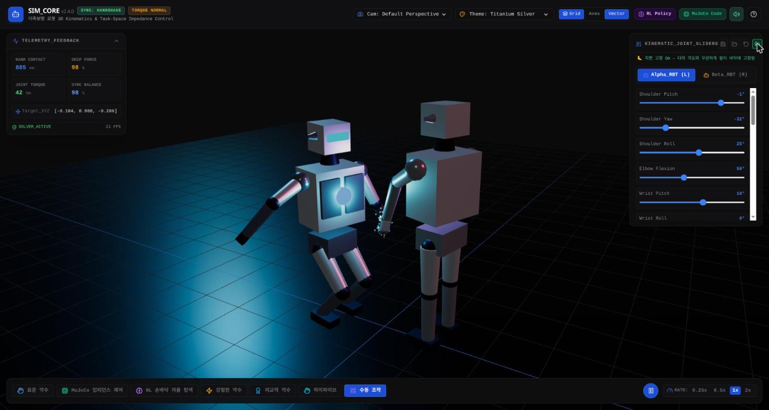Open help with the question mark icon

(x=753, y=14)
